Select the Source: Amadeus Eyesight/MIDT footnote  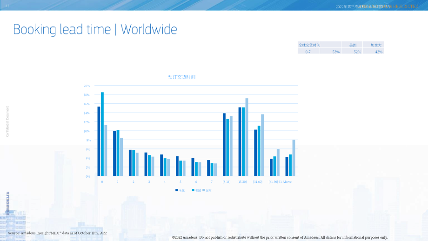point(57,233)
